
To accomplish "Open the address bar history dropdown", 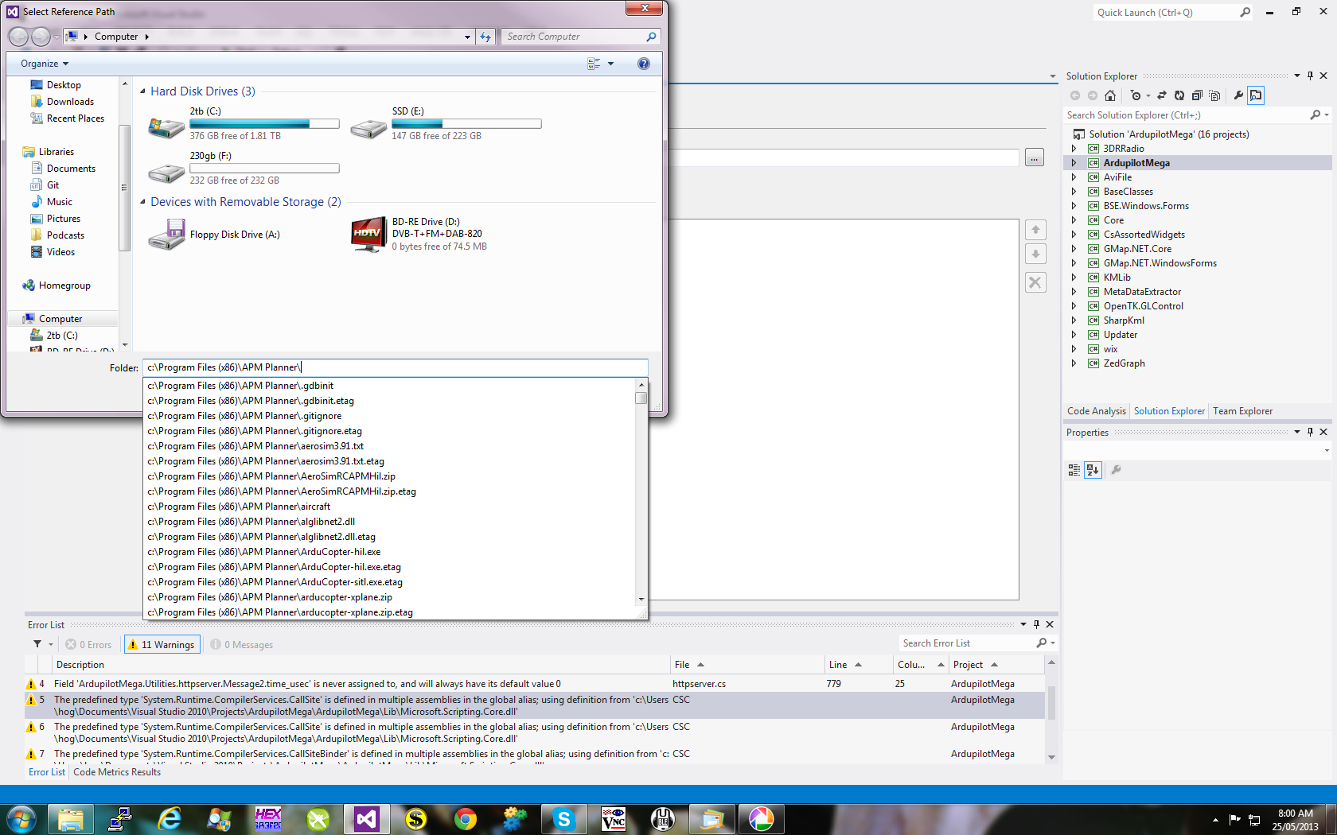I will pos(467,37).
